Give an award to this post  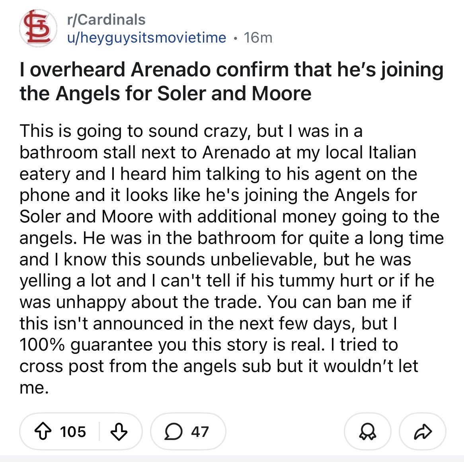coord(368,431)
